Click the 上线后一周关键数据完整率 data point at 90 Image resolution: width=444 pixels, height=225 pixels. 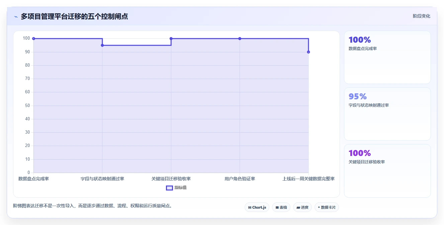pyautogui.click(x=308, y=52)
